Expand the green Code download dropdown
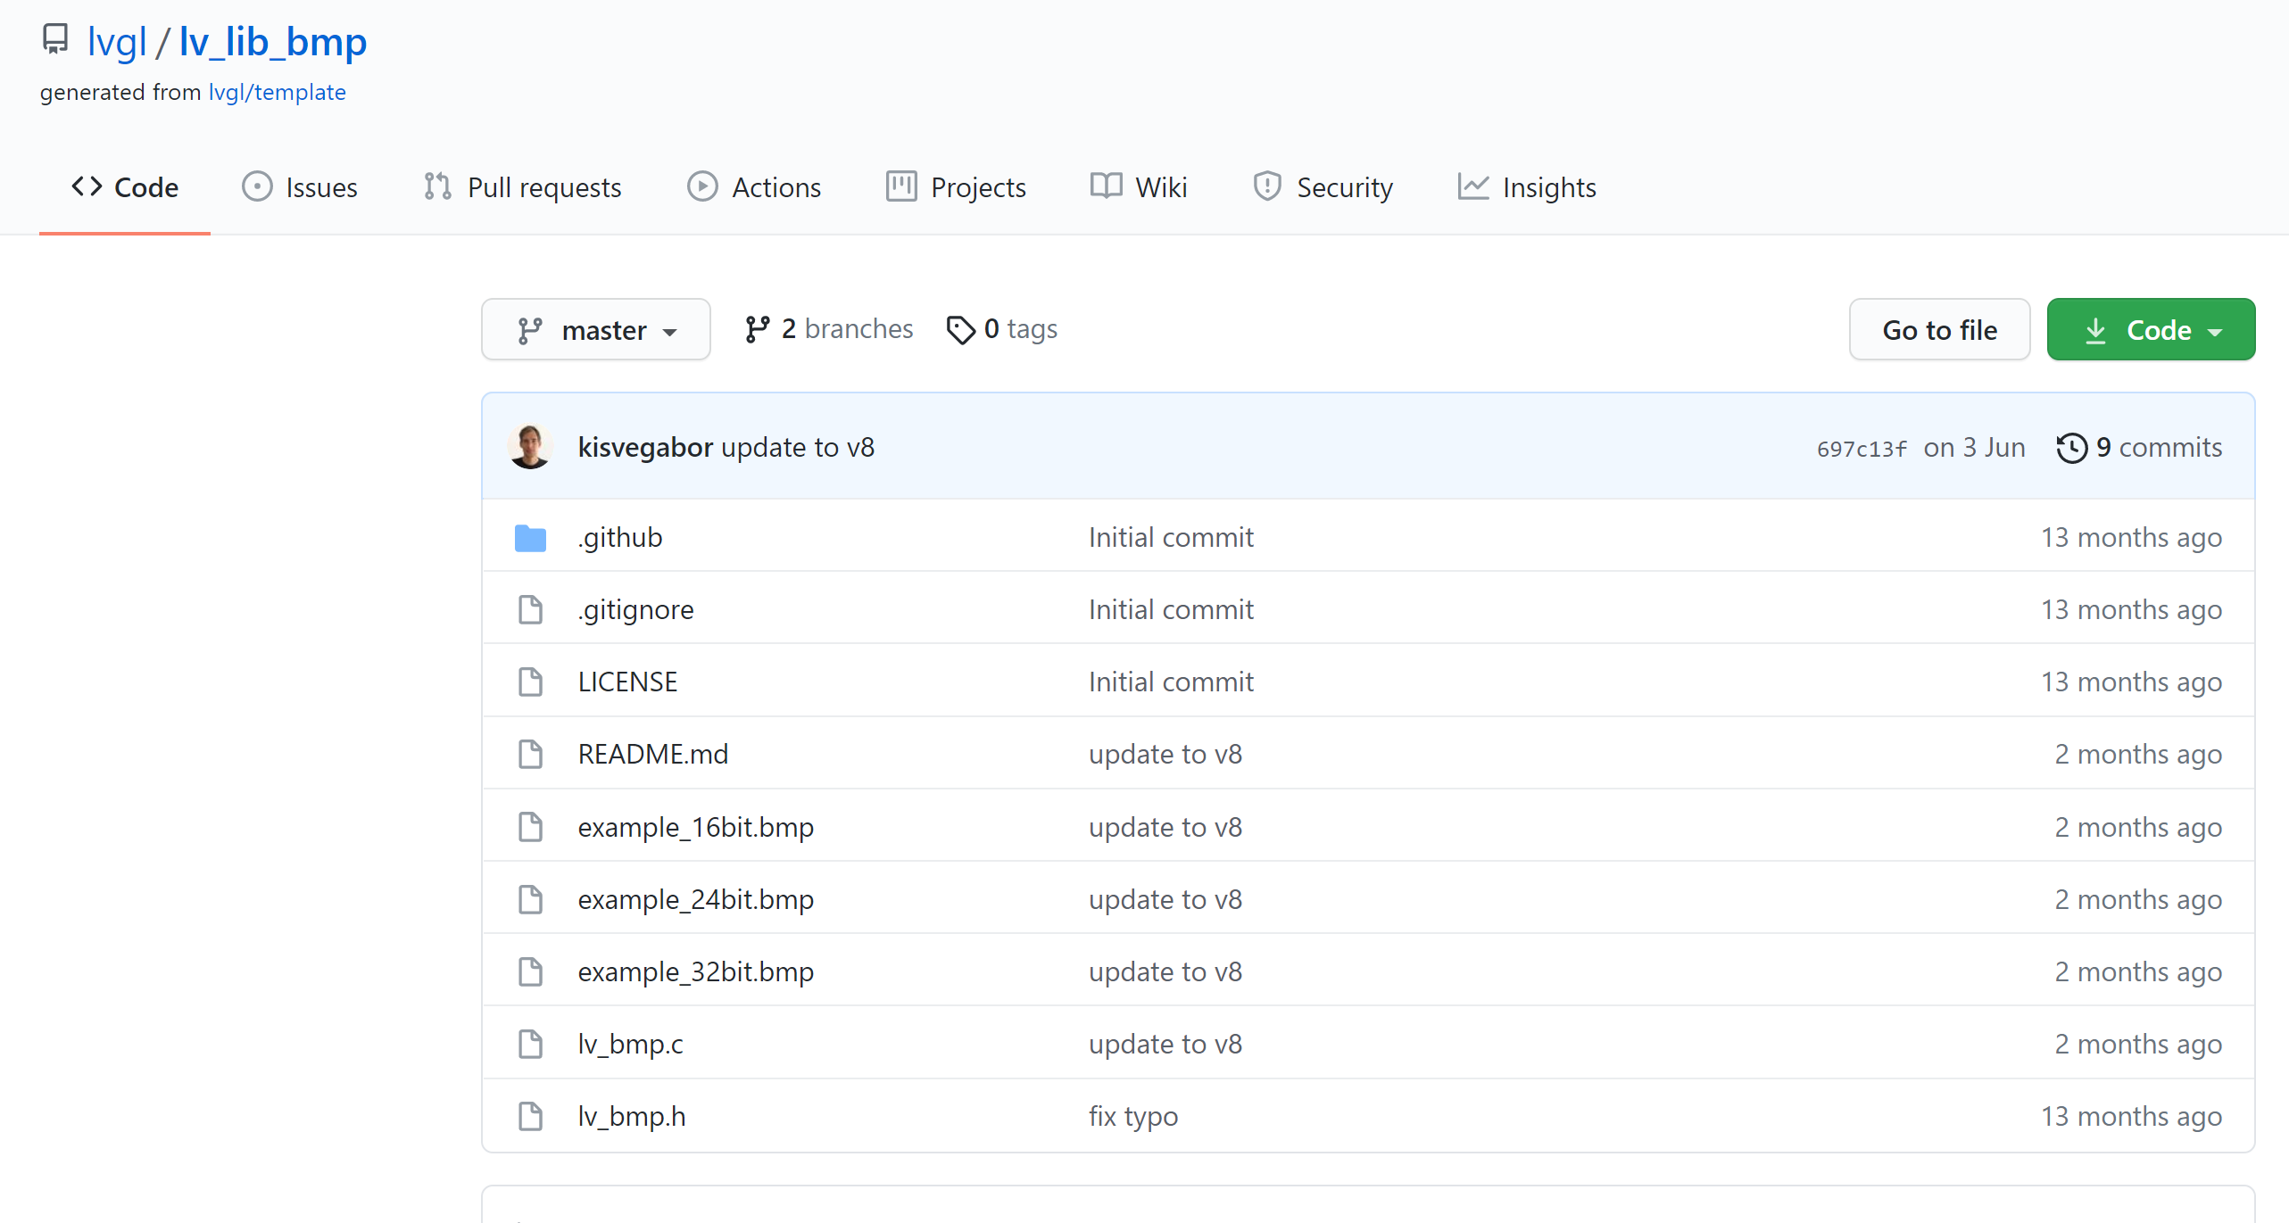Screen dimensions: 2289x1223 pos(2151,330)
